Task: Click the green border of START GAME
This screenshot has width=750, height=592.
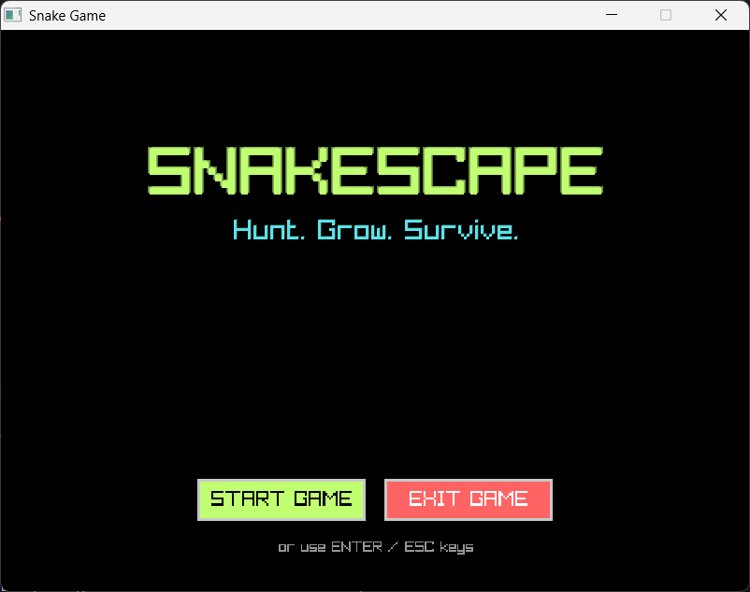Action: tap(281, 482)
